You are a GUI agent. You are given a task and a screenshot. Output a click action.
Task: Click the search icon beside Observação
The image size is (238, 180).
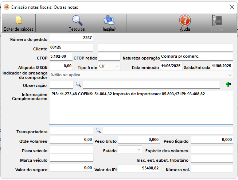pyautogui.click(x=78, y=85)
